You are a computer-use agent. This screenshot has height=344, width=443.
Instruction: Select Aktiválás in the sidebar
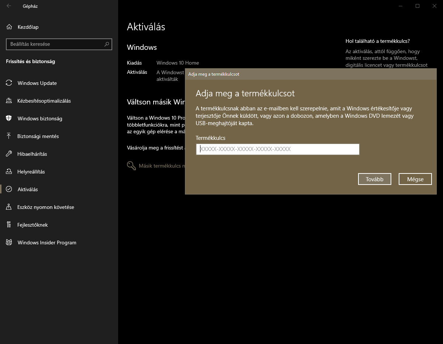pyautogui.click(x=59, y=189)
